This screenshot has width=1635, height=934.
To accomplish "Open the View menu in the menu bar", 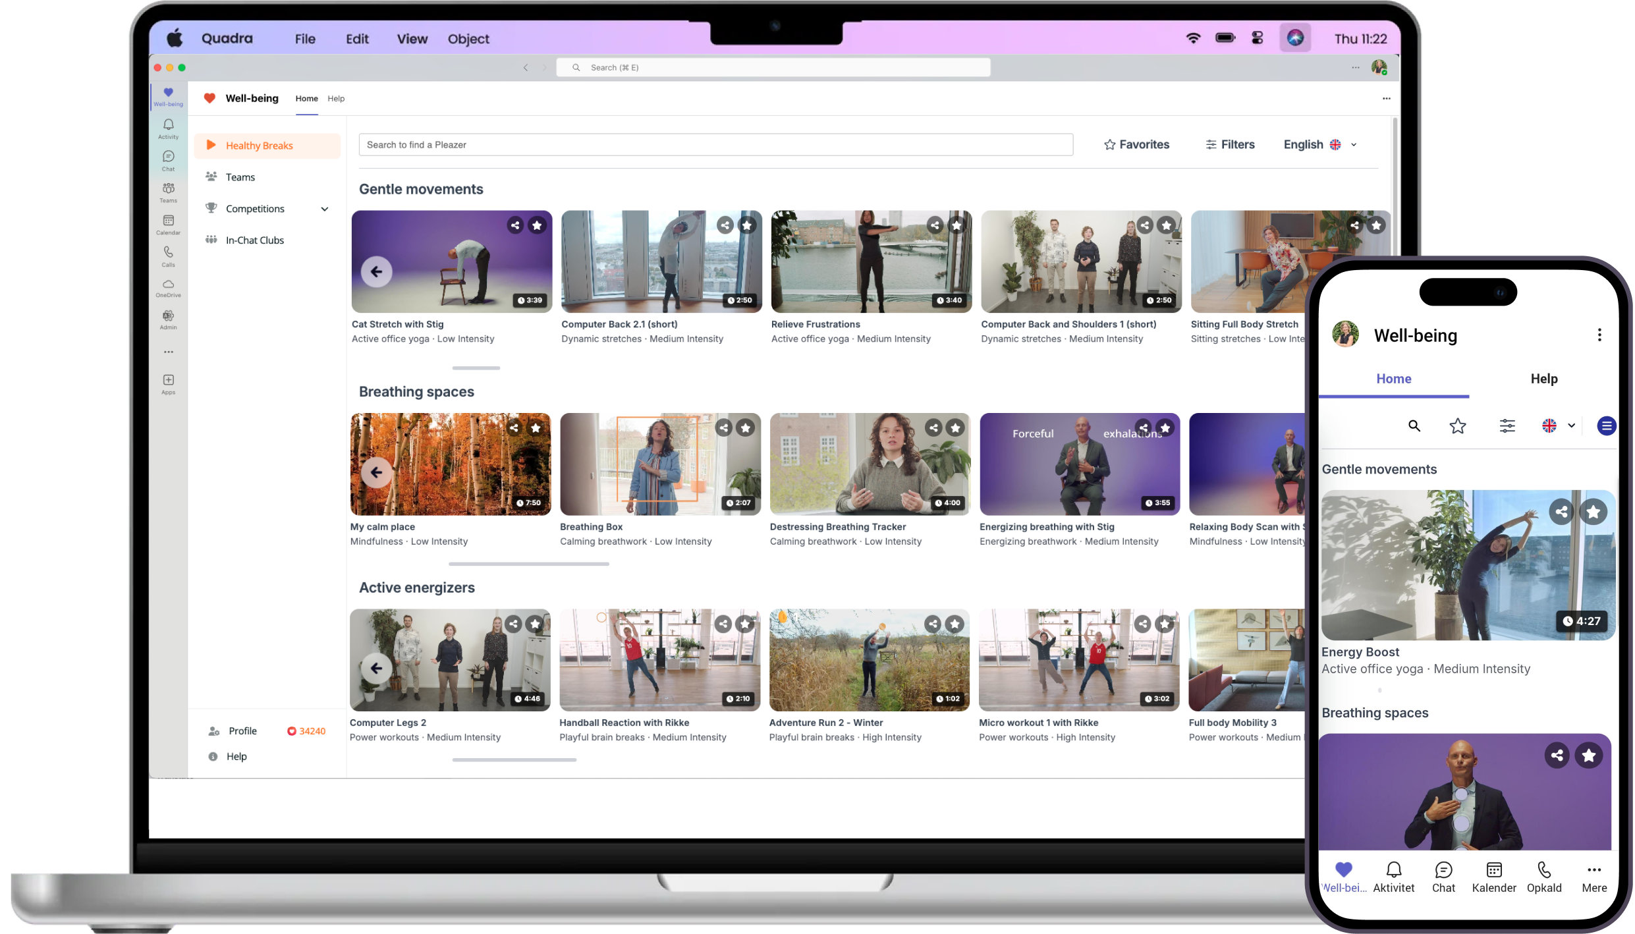I will (x=412, y=39).
